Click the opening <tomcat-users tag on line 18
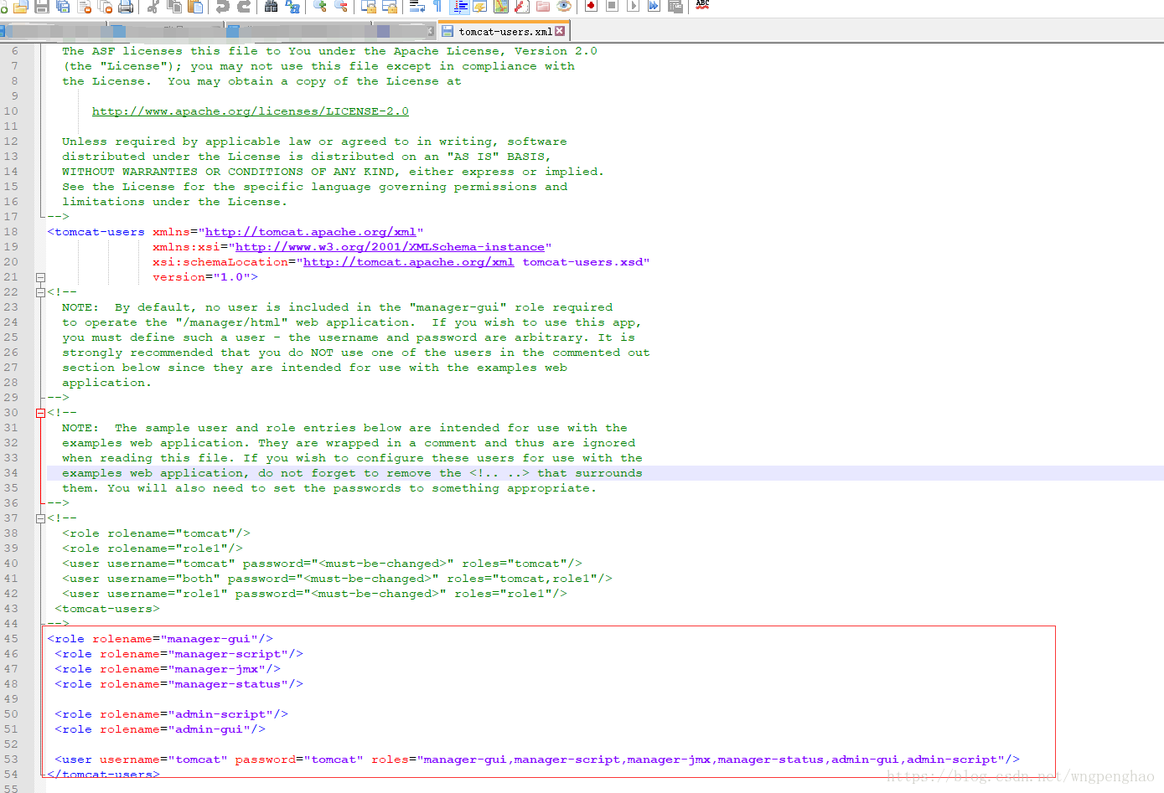The height and width of the screenshot is (793, 1164). tap(96, 232)
